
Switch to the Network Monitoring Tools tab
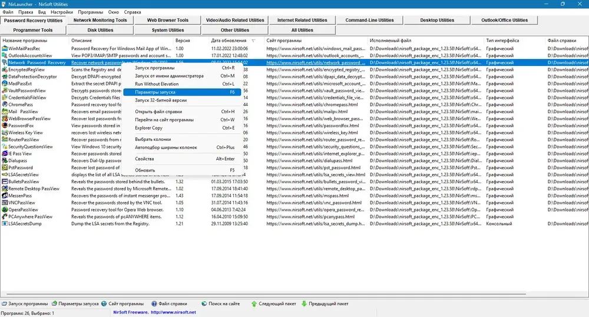(x=100, y=20)
